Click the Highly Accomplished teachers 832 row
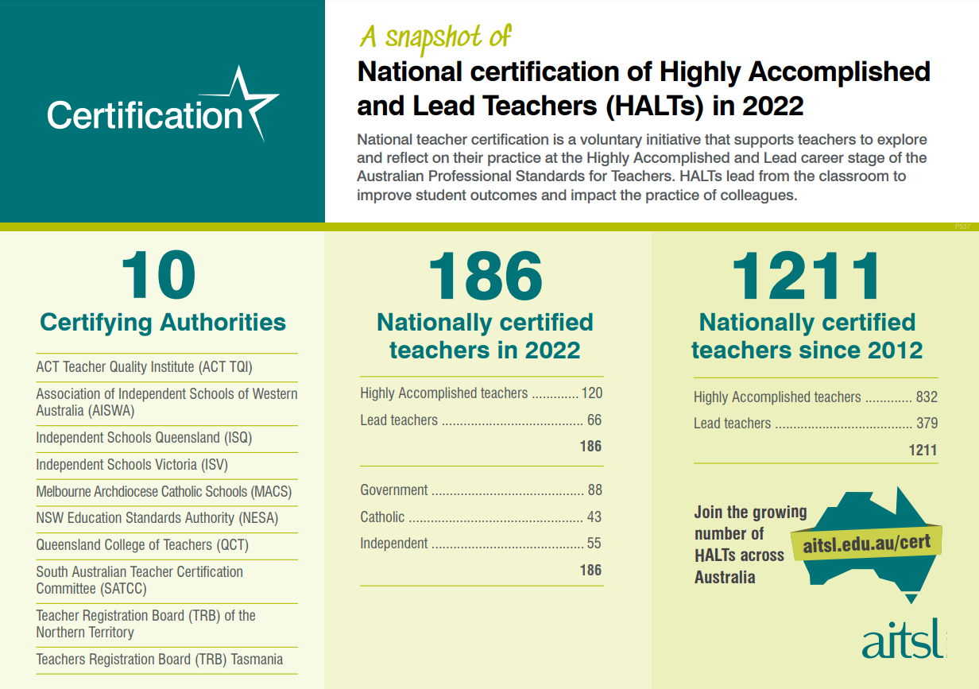The width and height of the screenshot is (979, 689). point(815,397)
